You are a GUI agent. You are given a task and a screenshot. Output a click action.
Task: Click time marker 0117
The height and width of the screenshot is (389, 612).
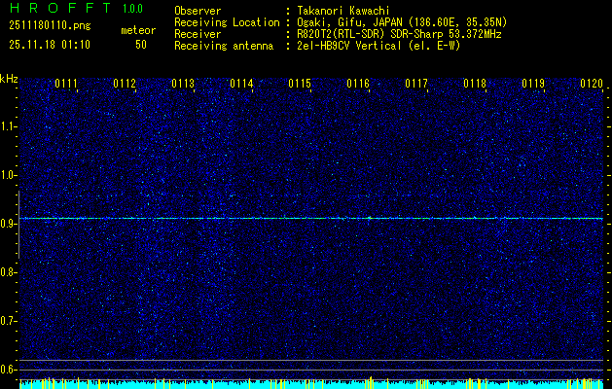click(416, 84)
